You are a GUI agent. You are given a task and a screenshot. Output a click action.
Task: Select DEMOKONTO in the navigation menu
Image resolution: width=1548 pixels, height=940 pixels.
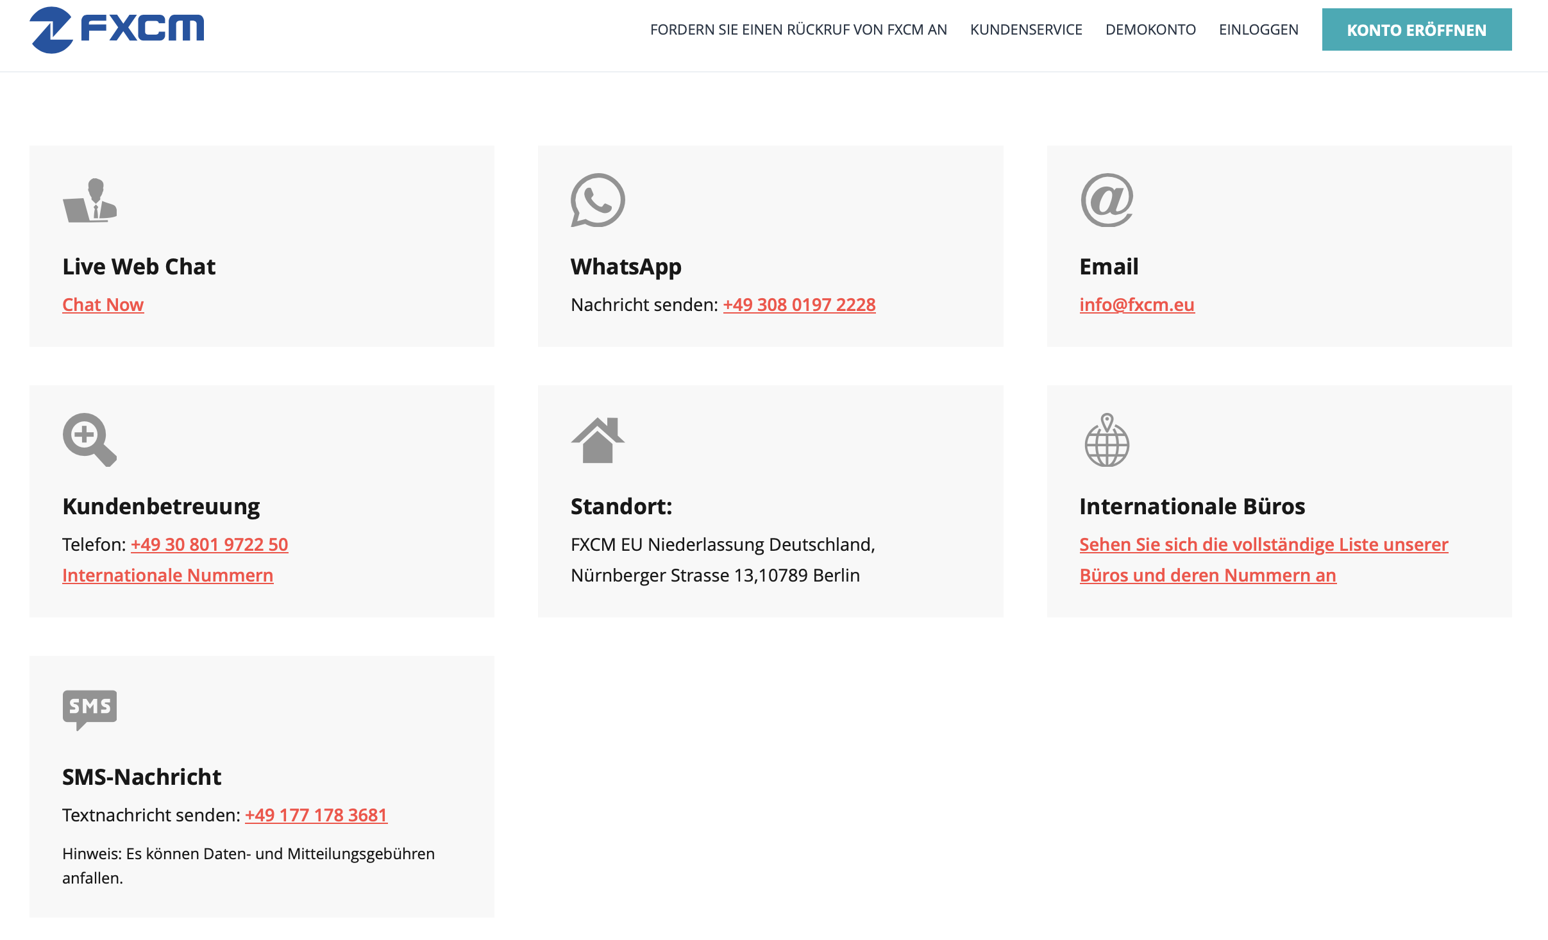click(1150, 29)
